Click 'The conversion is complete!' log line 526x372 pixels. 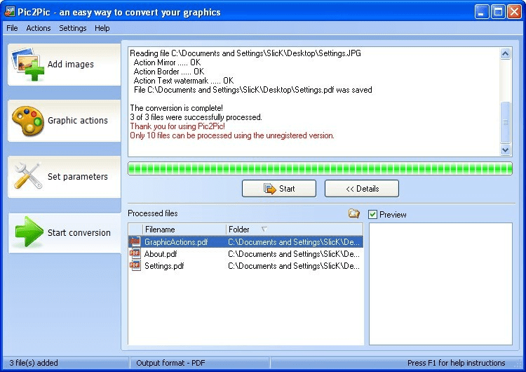(177, 108)
